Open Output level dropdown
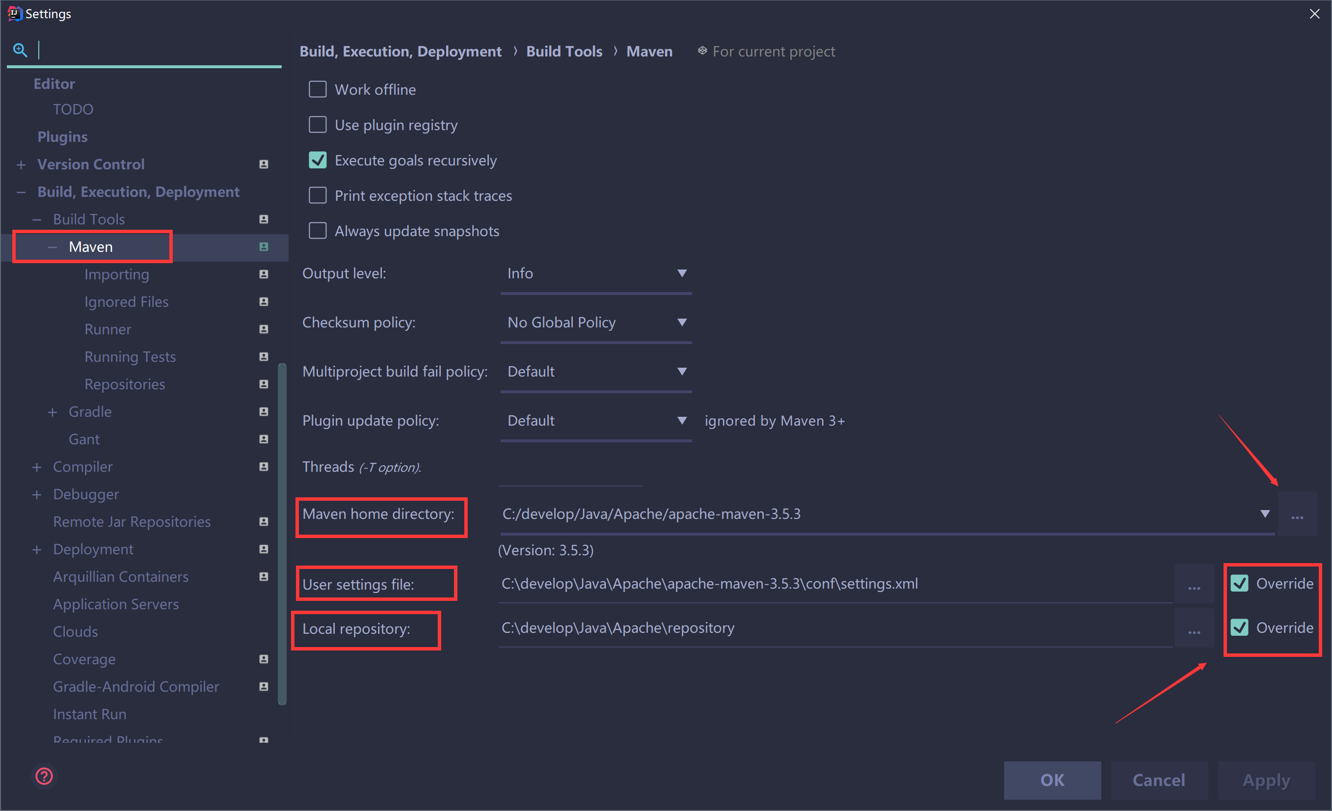The image size is (1332, 811). (x=596, y=274)
